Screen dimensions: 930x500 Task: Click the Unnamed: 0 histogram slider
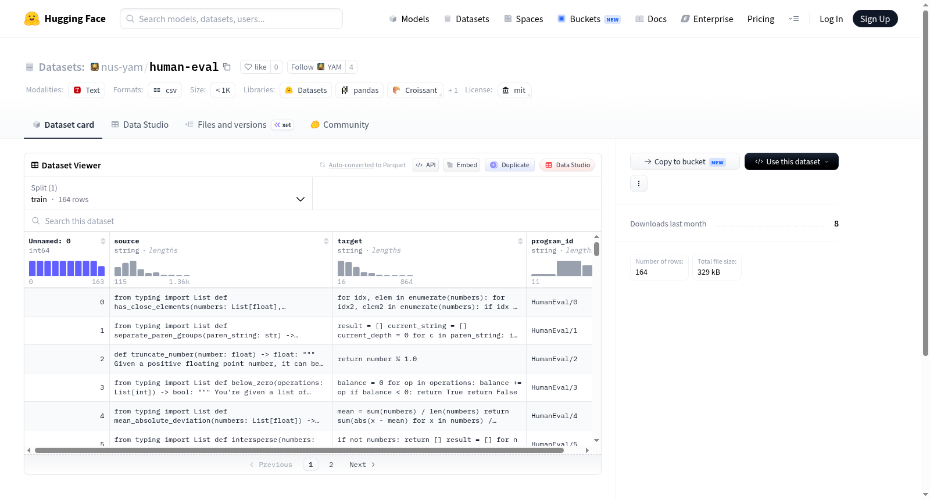click(x=67, y=268)
